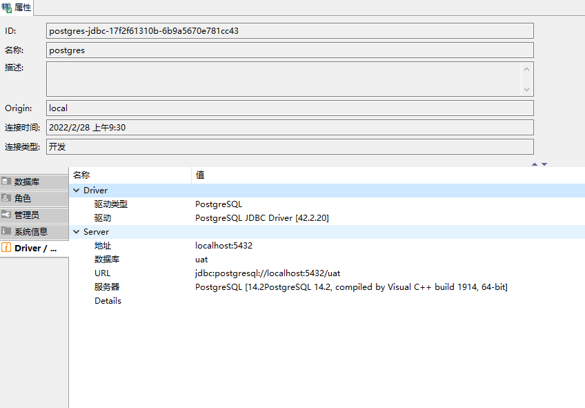Select the Driver group row

[327, 191]
